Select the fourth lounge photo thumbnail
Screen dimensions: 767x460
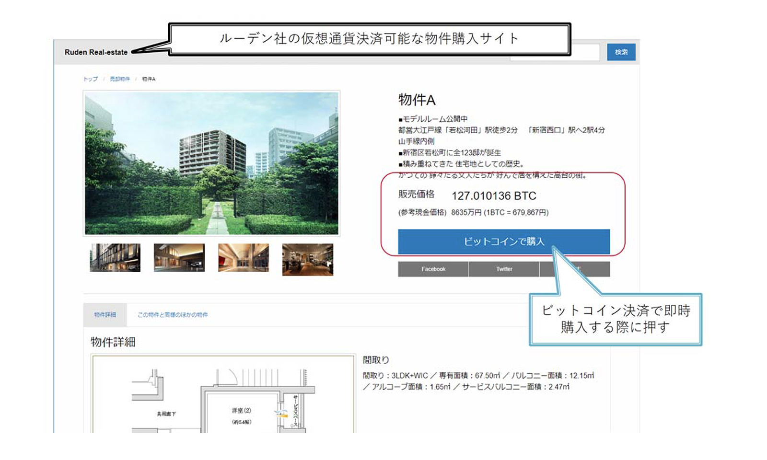click(307, 258)
